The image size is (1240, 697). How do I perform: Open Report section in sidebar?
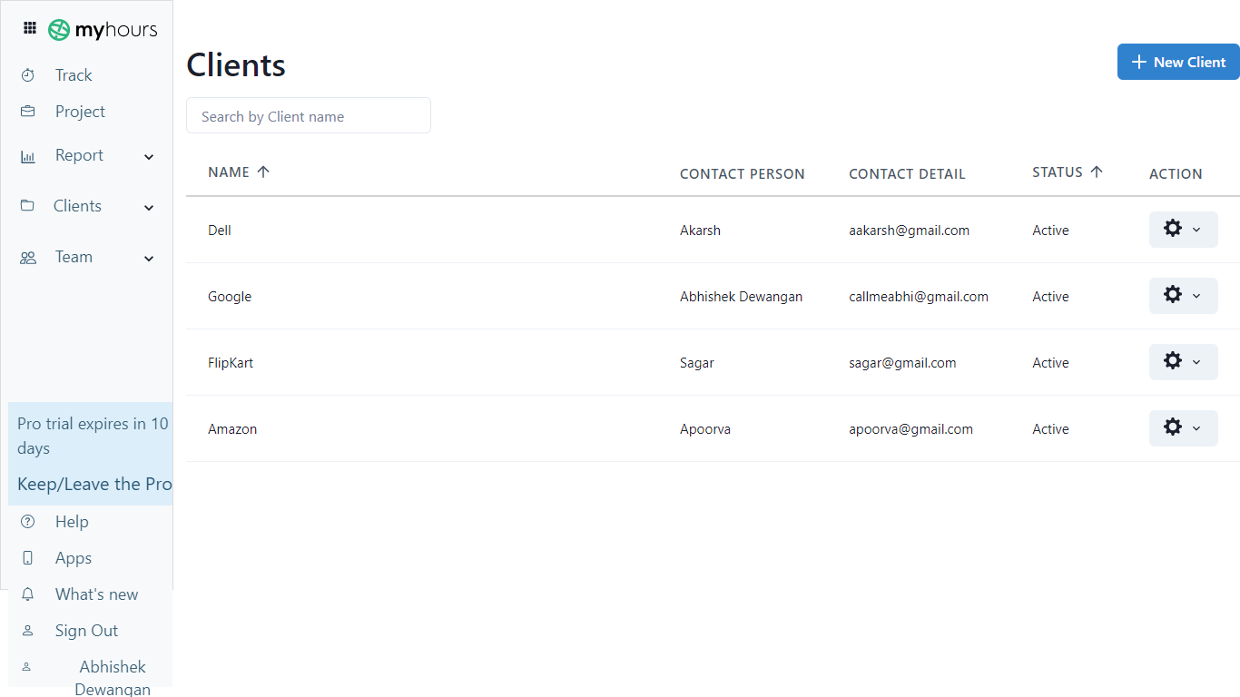click(79, 155)
